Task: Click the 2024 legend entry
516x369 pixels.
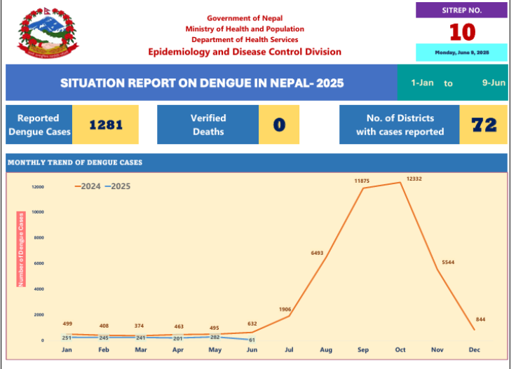Action: [88, 186]
